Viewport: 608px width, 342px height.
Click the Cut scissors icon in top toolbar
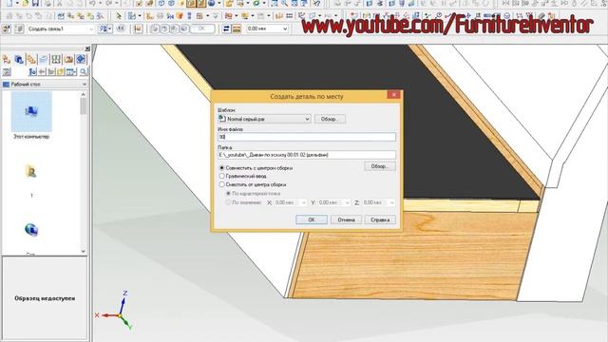point(60,3)
